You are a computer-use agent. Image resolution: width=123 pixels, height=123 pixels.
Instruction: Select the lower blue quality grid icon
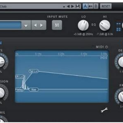tap(119, 29)
